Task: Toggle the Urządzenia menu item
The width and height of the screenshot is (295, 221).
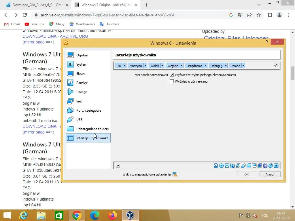Action: pos(194,66)
